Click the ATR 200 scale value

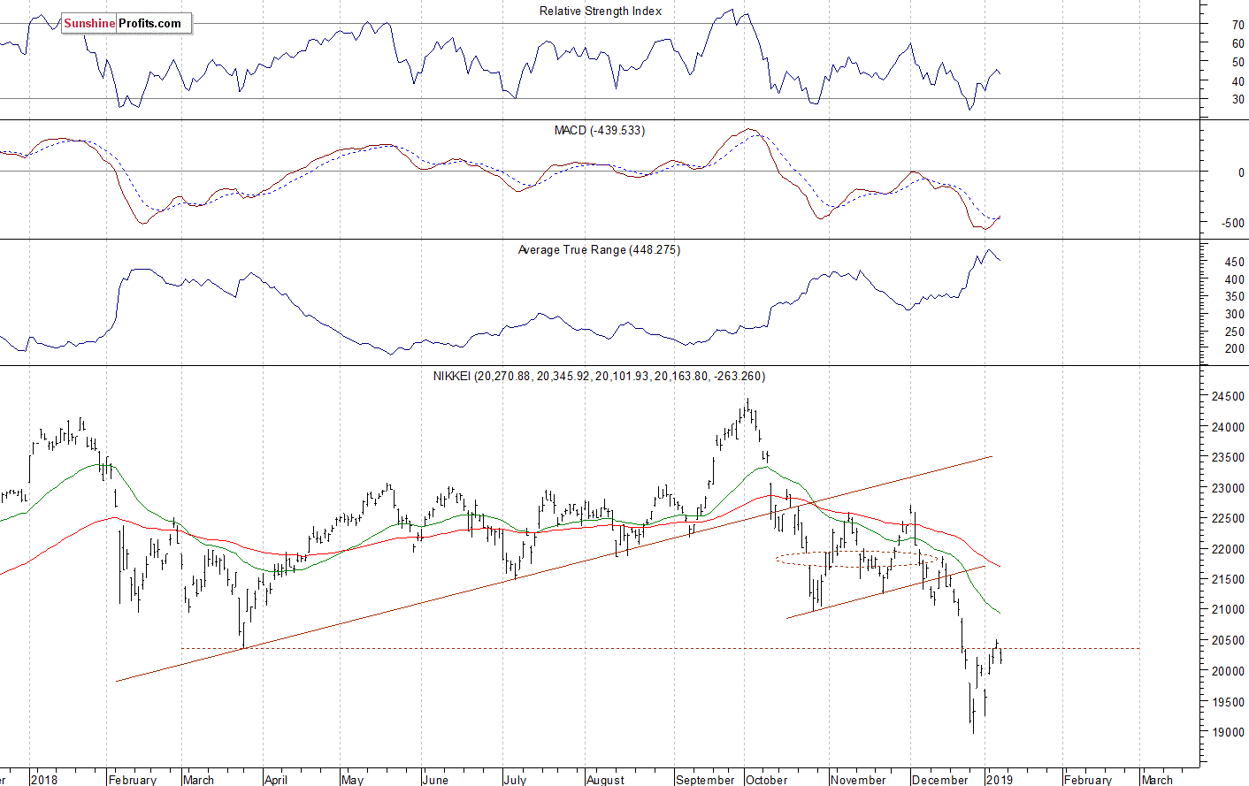pyautogui.click(x=1234, y=348)
